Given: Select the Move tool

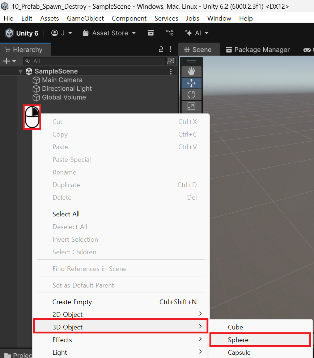Looking at the screenshot, I should pyautogui.click(x=191, y=83).
